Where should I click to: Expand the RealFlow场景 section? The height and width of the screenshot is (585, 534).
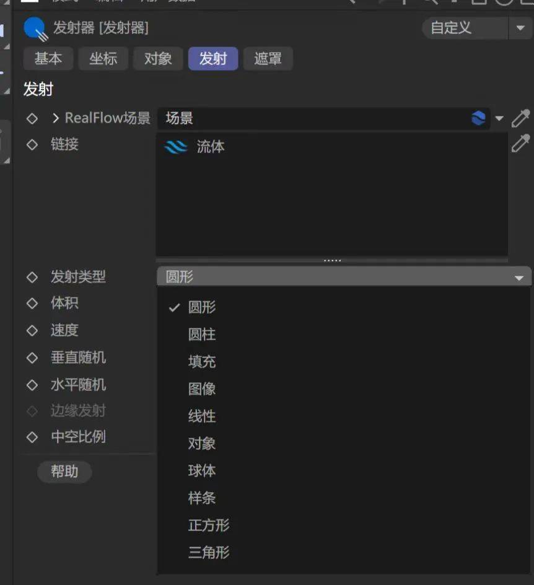55,118
